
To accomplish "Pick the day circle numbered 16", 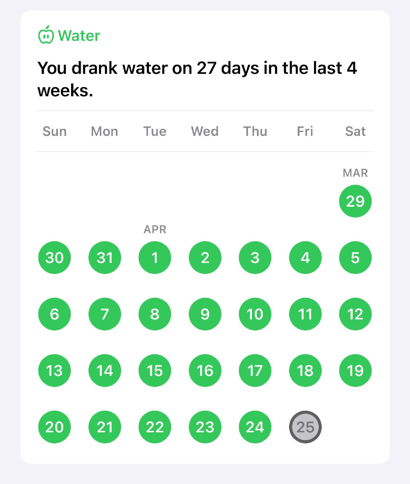I will pos(205,371).
